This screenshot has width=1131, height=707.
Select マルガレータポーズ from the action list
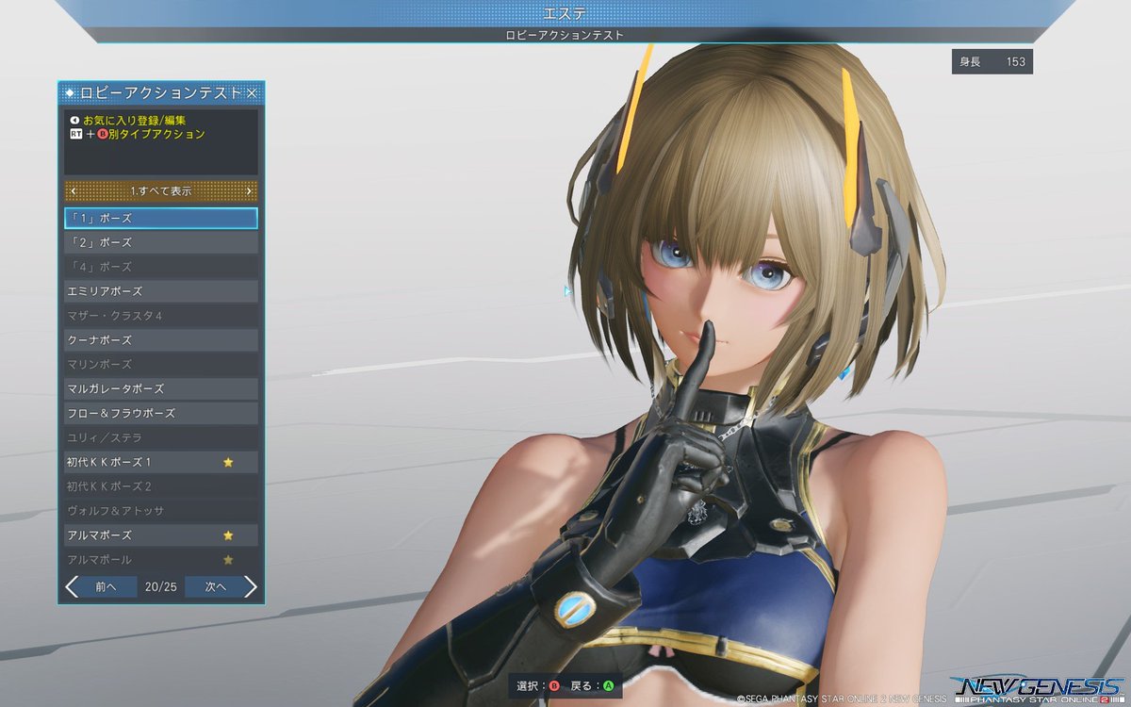click(160, 388)
